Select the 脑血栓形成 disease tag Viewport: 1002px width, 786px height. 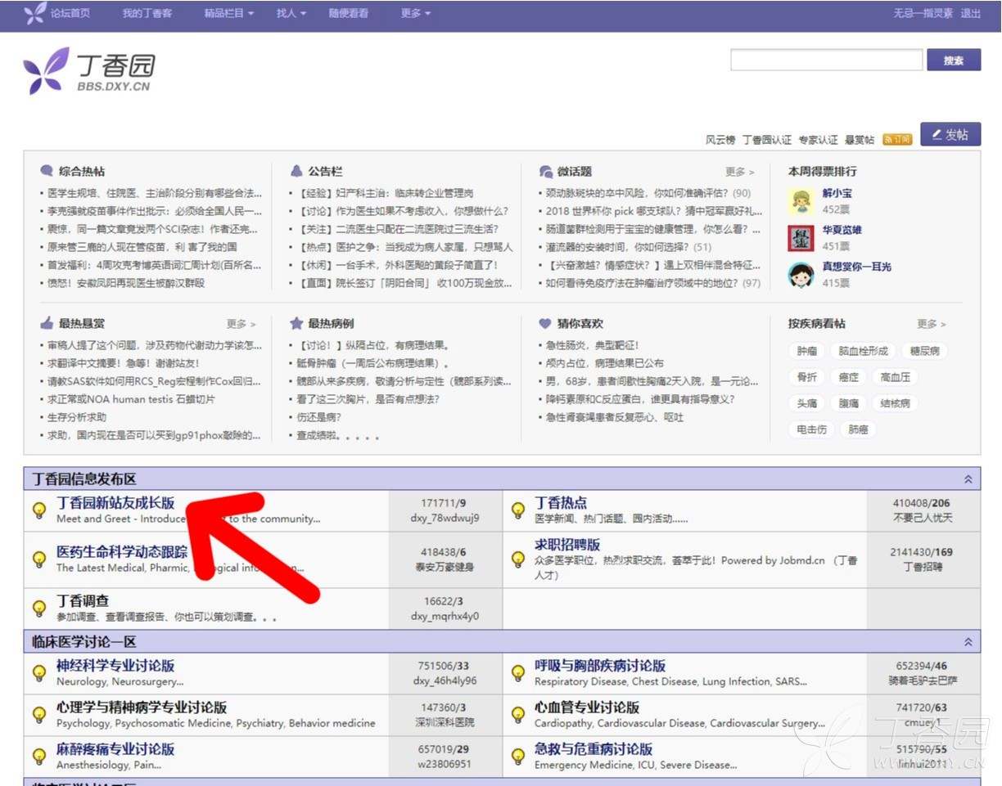863,351
